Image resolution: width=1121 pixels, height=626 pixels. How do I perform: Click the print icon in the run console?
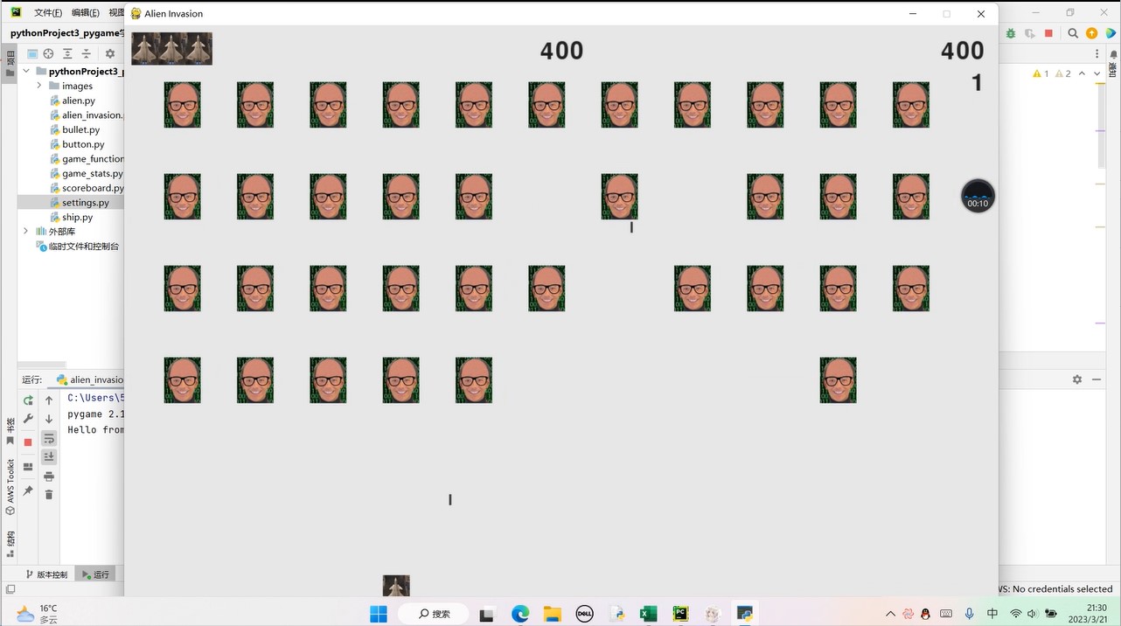pos(49,476)
